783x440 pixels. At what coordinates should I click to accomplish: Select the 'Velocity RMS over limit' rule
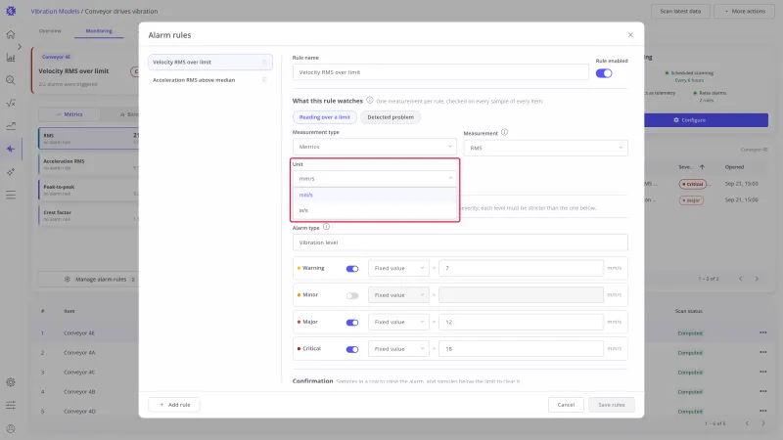click(210, 63)
